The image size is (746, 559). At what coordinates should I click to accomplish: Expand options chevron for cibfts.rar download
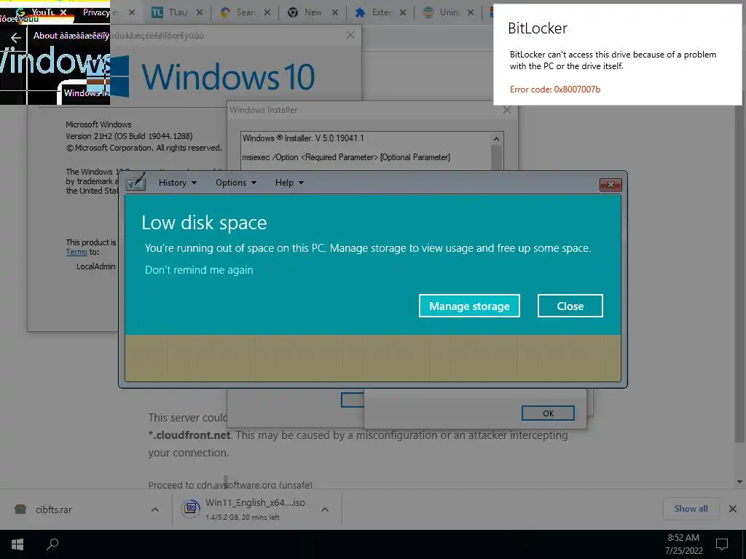point(155,510)
